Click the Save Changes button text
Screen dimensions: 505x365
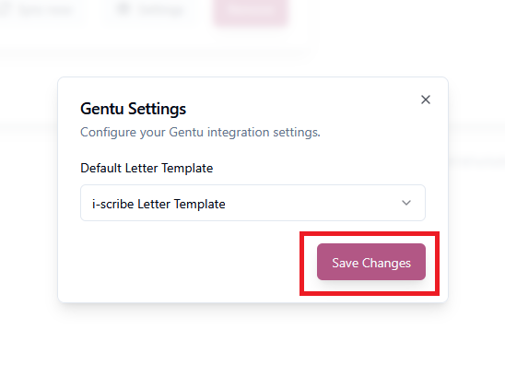click(371, 263)
